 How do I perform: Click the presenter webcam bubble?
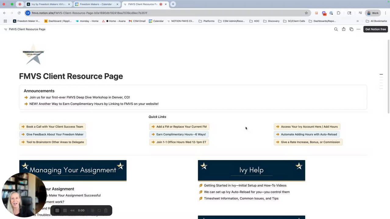click(x=24, y=195)
